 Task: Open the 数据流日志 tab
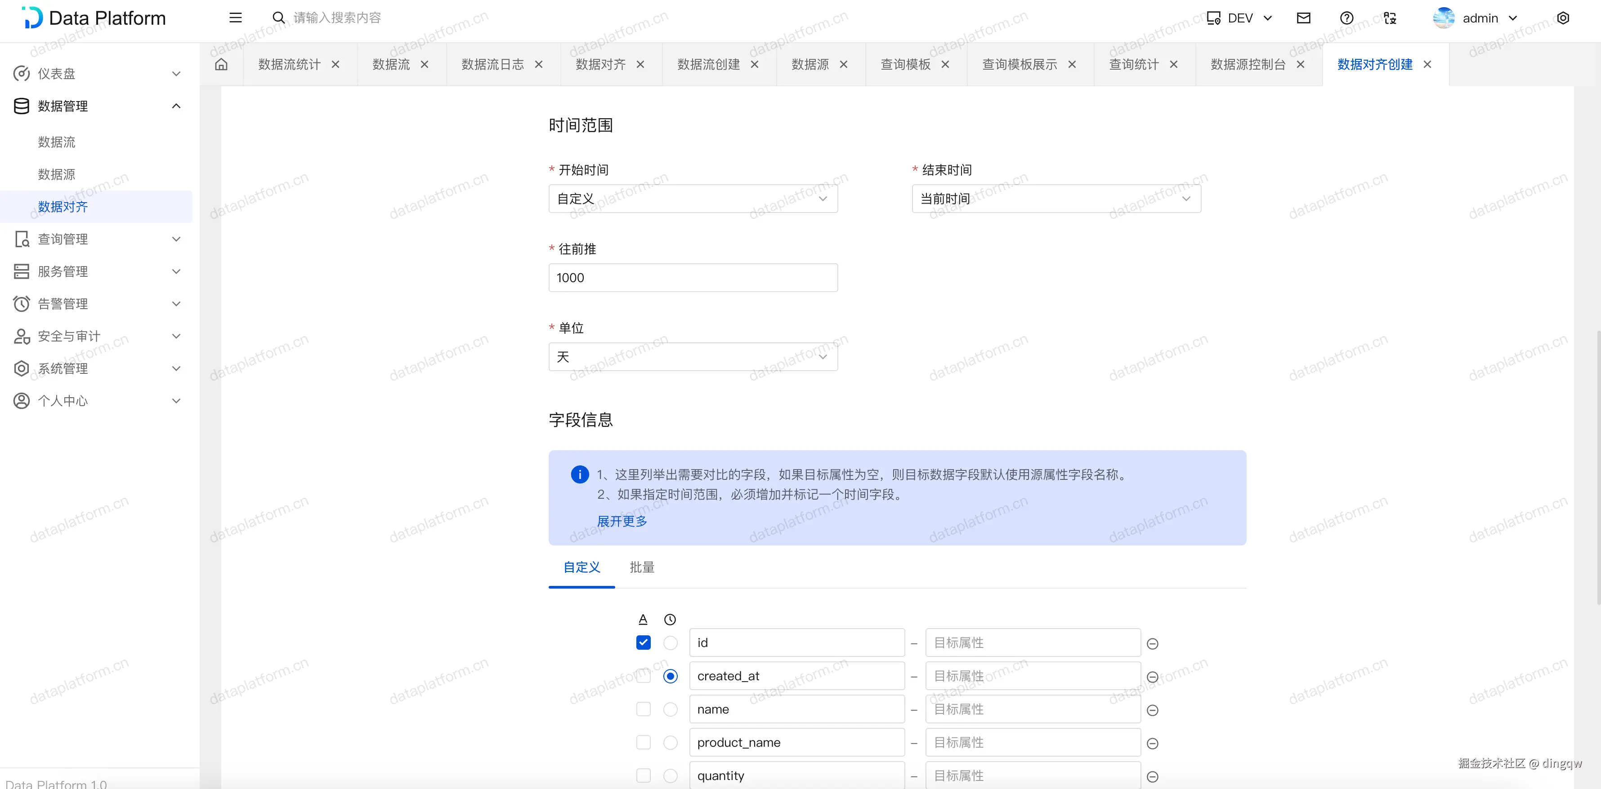click(x=492, y=65)
